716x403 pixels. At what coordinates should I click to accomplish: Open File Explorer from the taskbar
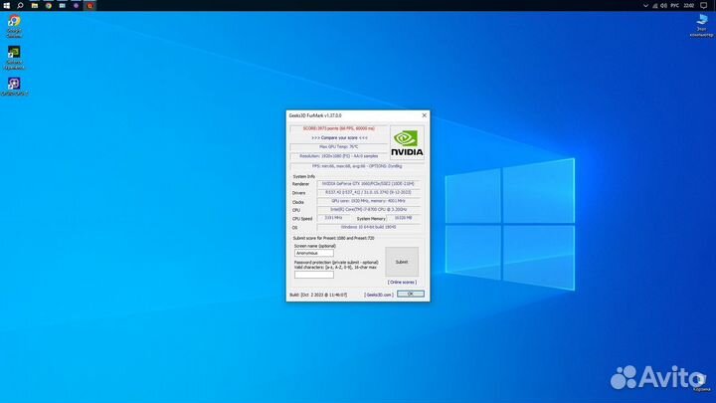pos(34,6)
